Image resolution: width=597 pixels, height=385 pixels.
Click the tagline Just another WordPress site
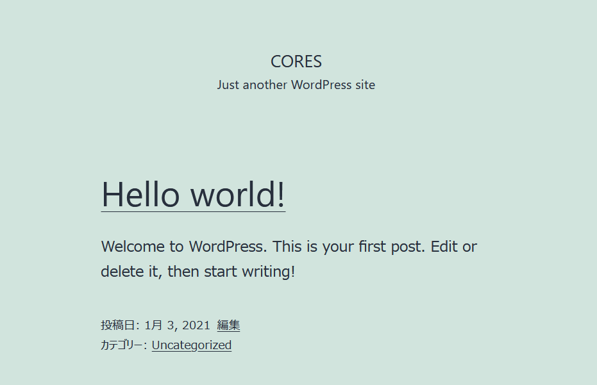pos(296,85)
